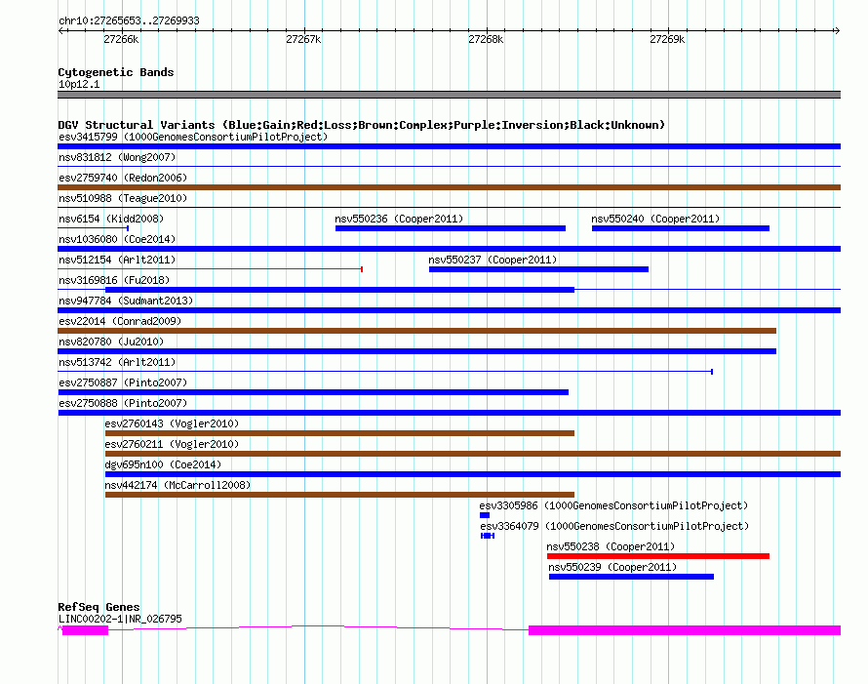Click the small esv3364079 blue feature
This screenshot has width=868, height=684.
(x=488, y=536)
